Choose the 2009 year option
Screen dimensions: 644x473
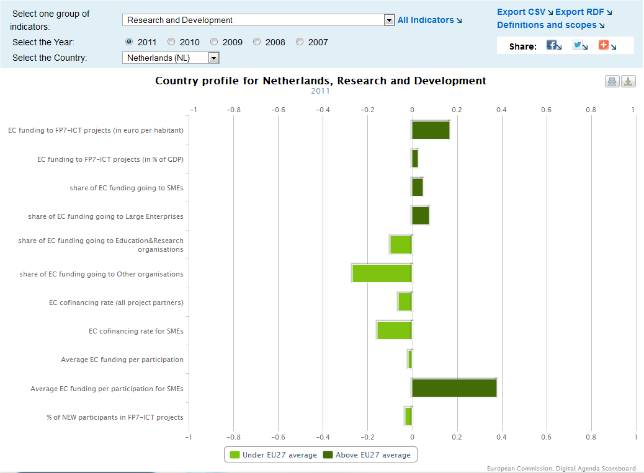click(214, 42)
